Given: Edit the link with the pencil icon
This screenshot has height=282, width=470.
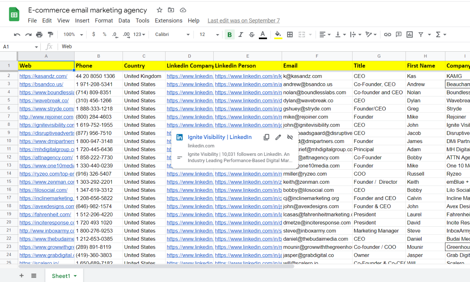Looking at the screenshot, I should click(x=278, y=137).
